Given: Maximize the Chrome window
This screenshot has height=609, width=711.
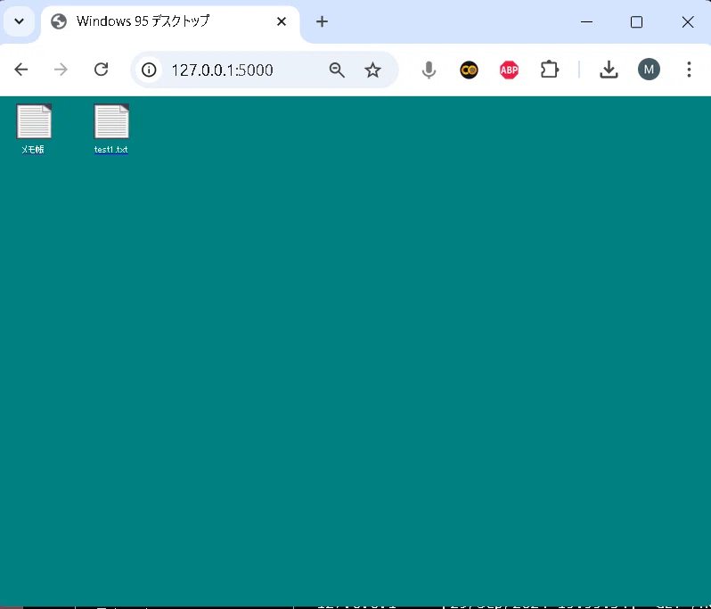Looking at the screenshot, I should click(637, 21).
